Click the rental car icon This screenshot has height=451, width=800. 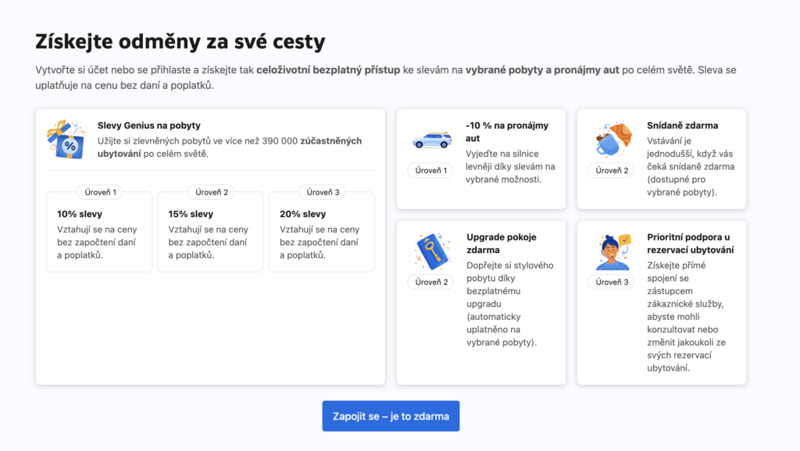click(x=431, y=140)
